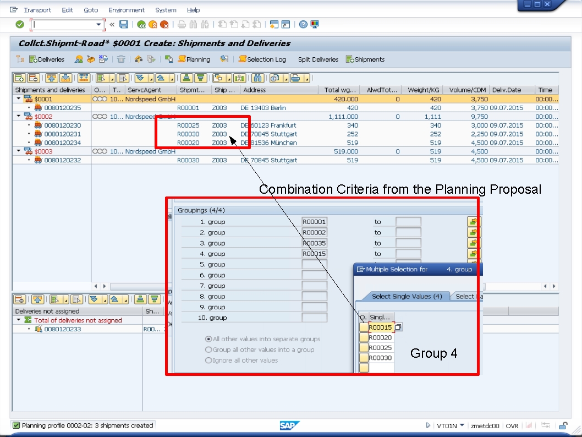
Task: Click the green Continue checkmark icon
Action: [x=19, y=24]
